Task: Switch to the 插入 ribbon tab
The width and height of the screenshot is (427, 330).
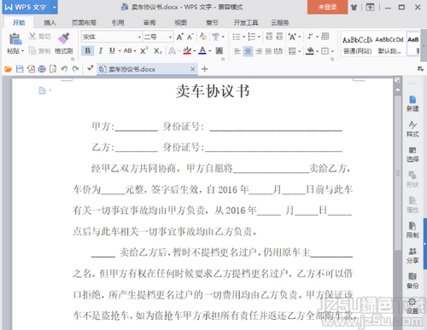Action: (x=50, y=22)
